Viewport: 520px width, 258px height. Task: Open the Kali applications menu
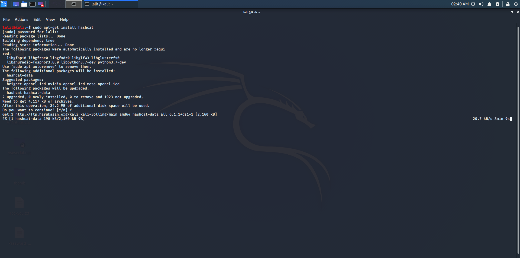(x=4, y=4)
